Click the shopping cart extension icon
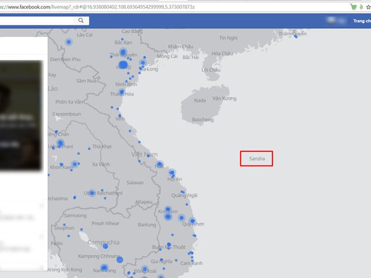This screenshot has height=278, width=371. 353,6
